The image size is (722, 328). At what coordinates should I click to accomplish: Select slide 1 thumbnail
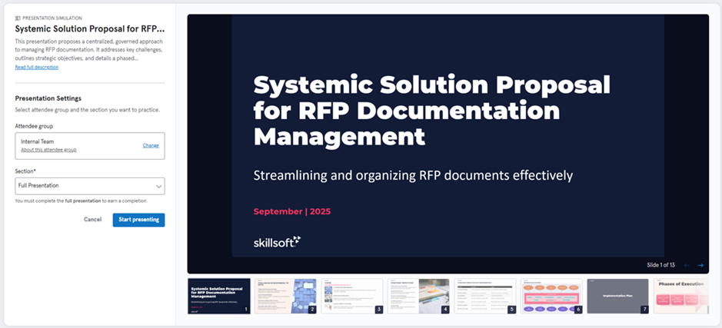point(219,296)
